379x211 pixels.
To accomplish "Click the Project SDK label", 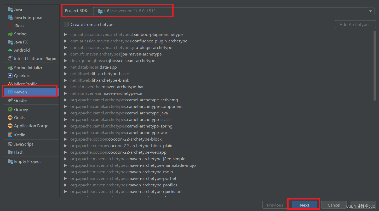I will 77,11.
